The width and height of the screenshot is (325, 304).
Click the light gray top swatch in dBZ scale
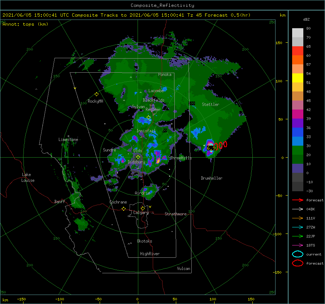point(298,33)
